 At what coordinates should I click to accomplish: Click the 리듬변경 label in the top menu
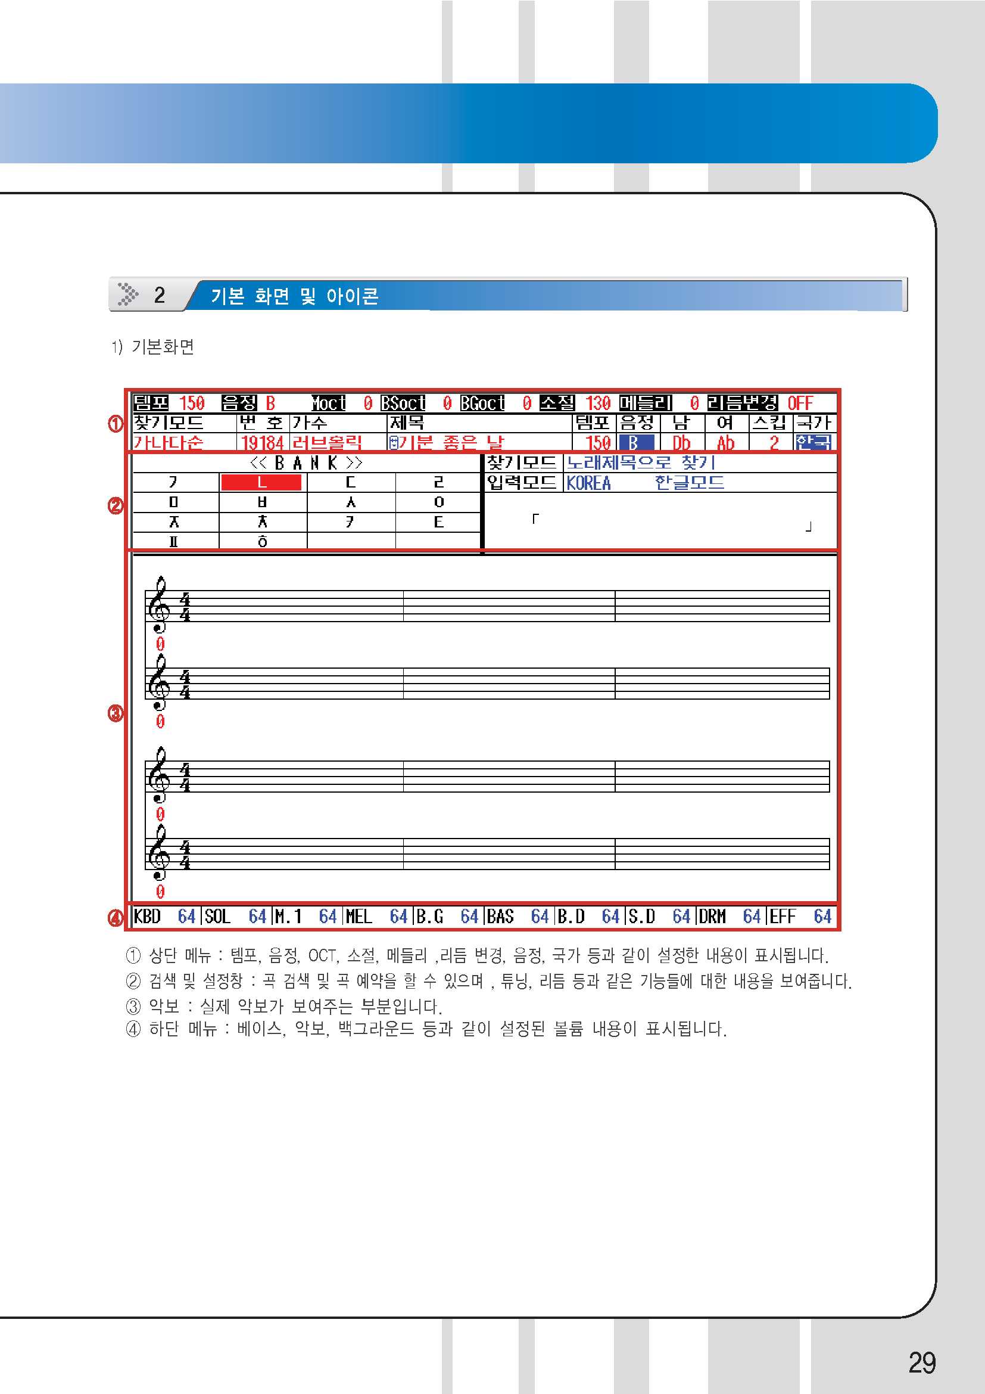click(743, 402)
